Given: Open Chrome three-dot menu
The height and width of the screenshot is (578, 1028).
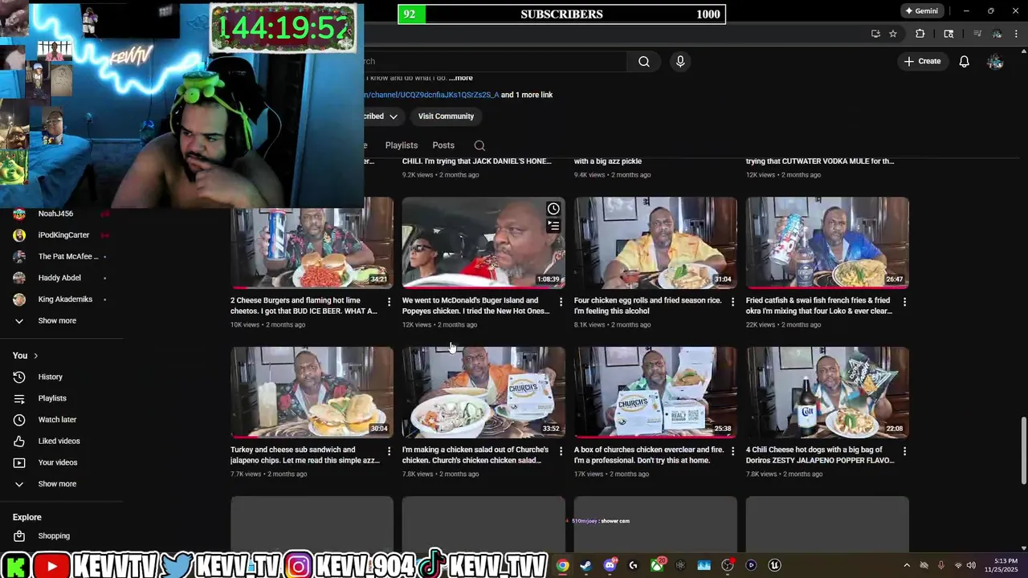Looking at the screenshot, I should point(1017,34).
